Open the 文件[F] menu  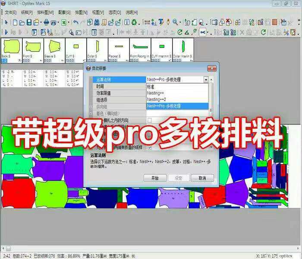click(x=11, y=13)
